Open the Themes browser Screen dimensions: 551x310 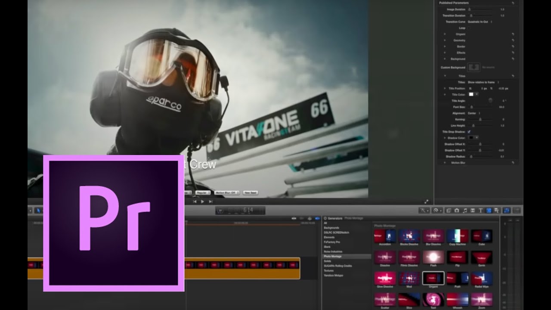click(497, 211)
